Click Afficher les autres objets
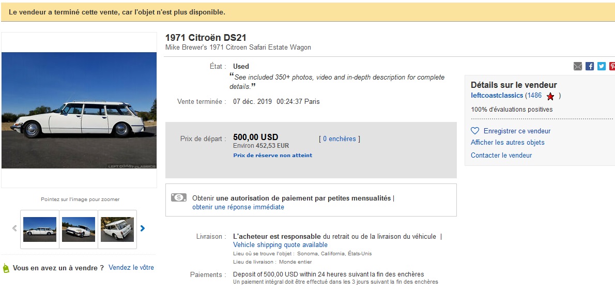Image resolution: width=615 pixels, height=292 pixels. click(x=508, y=143)
